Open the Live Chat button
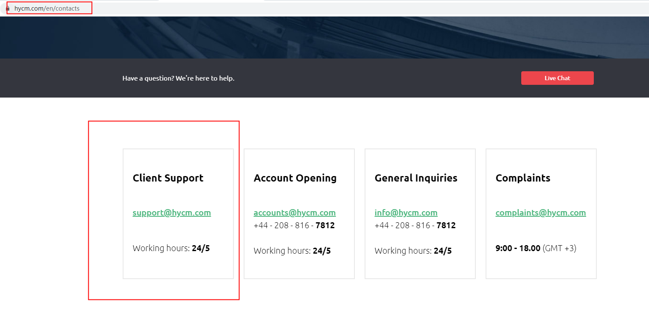649x316 pixels. pyautogui.click(x=557, y=78)
